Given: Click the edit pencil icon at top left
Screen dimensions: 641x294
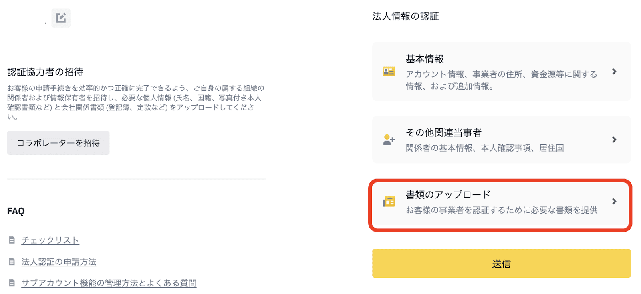Looking at the screenshot, I should [61, 18].
